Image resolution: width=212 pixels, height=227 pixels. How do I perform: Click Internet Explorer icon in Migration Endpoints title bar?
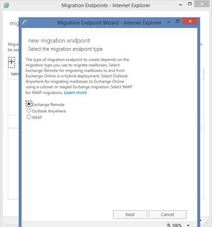pyautogui.click(x=6, y=5)
